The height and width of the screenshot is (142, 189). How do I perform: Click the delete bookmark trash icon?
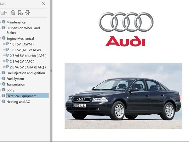click(x=13, y=13)
